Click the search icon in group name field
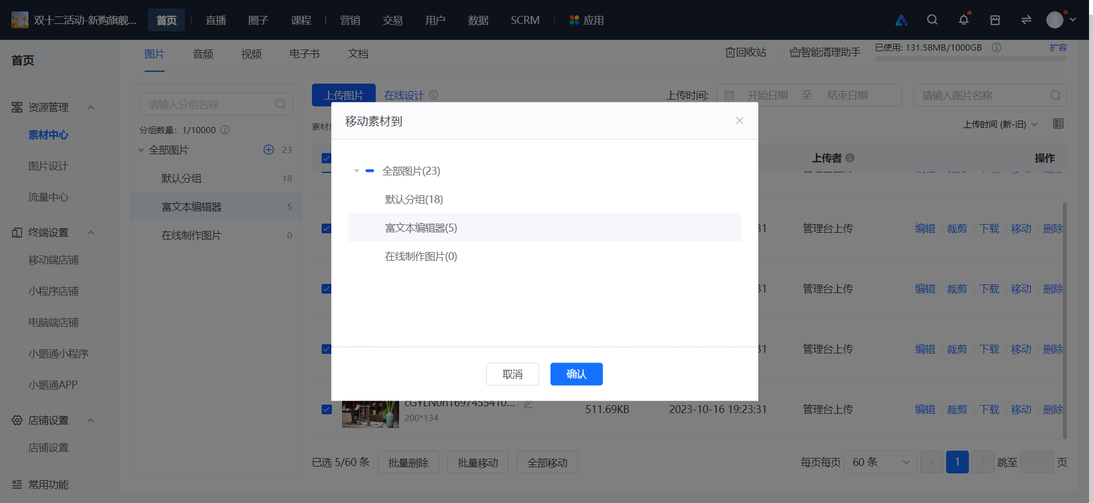1093x503 pixels. coord(281,104)
